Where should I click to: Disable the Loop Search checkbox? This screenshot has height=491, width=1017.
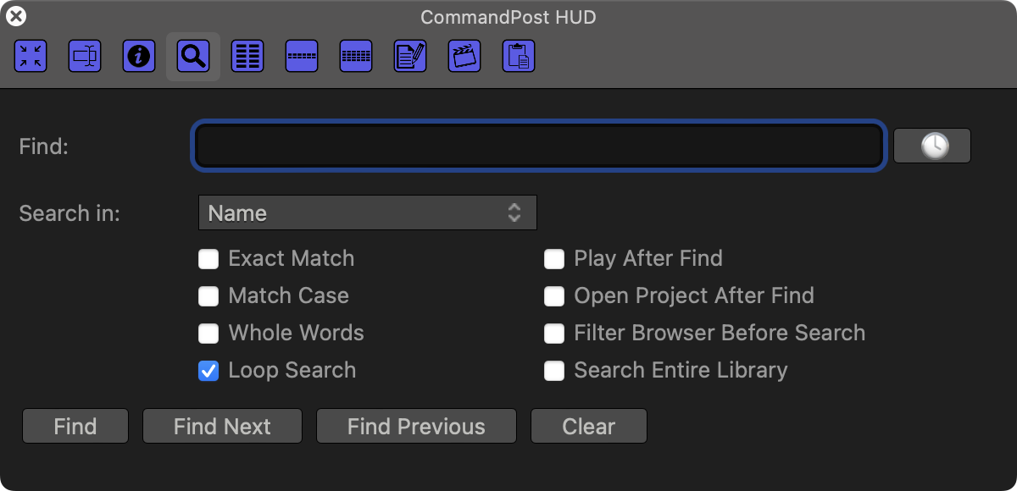208,371
